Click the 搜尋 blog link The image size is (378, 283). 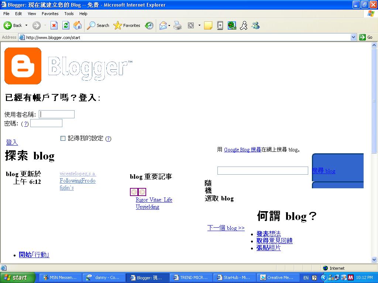[324, 171]
